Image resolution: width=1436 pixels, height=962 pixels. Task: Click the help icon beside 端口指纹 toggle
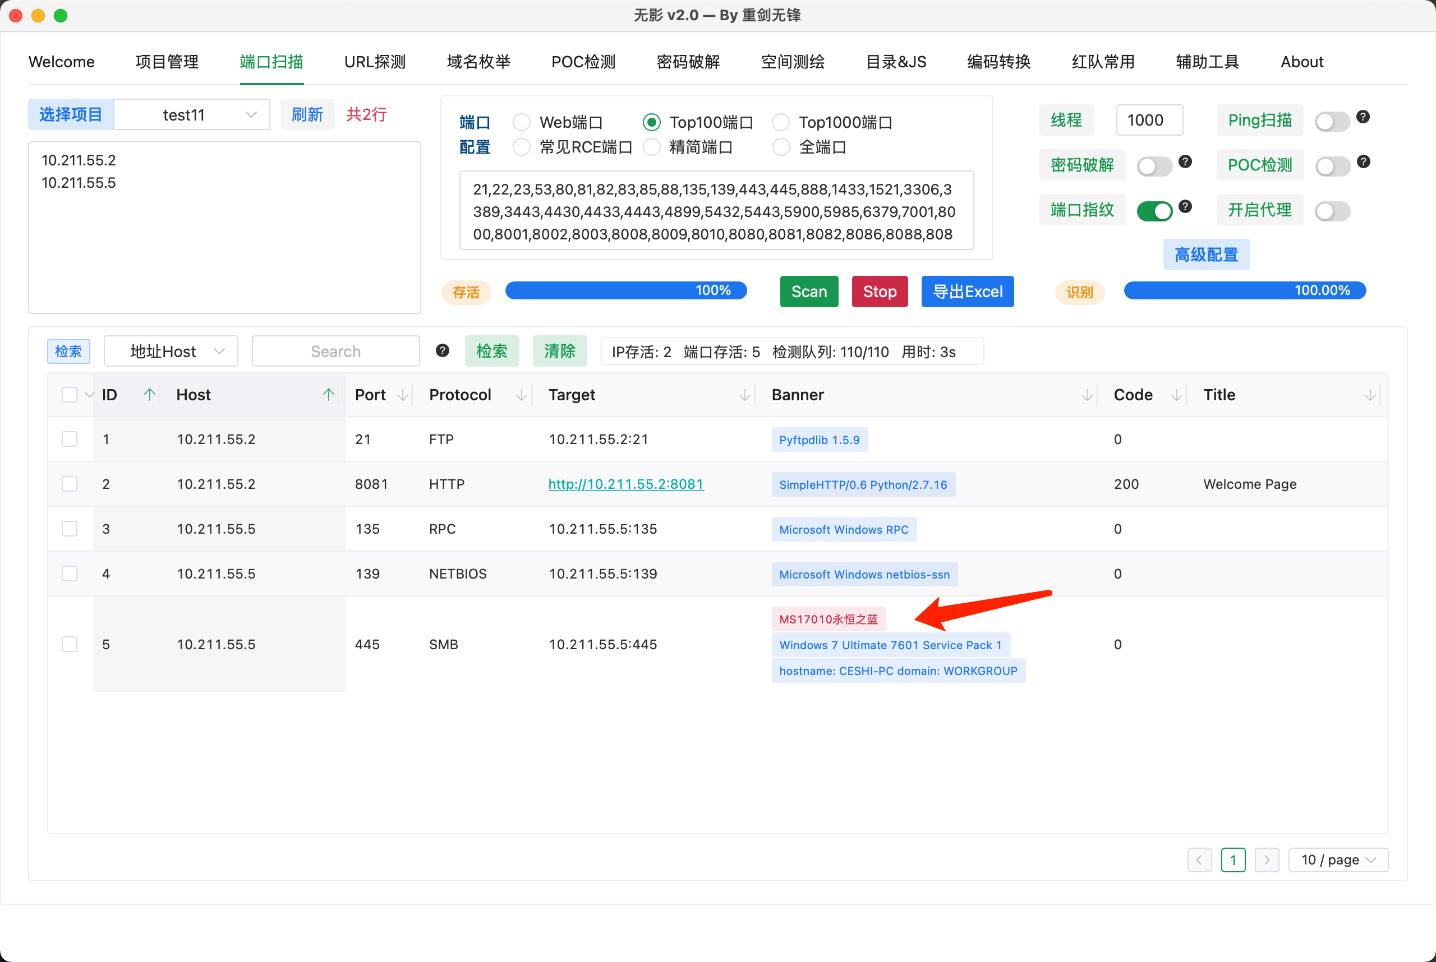point(1185,206)
